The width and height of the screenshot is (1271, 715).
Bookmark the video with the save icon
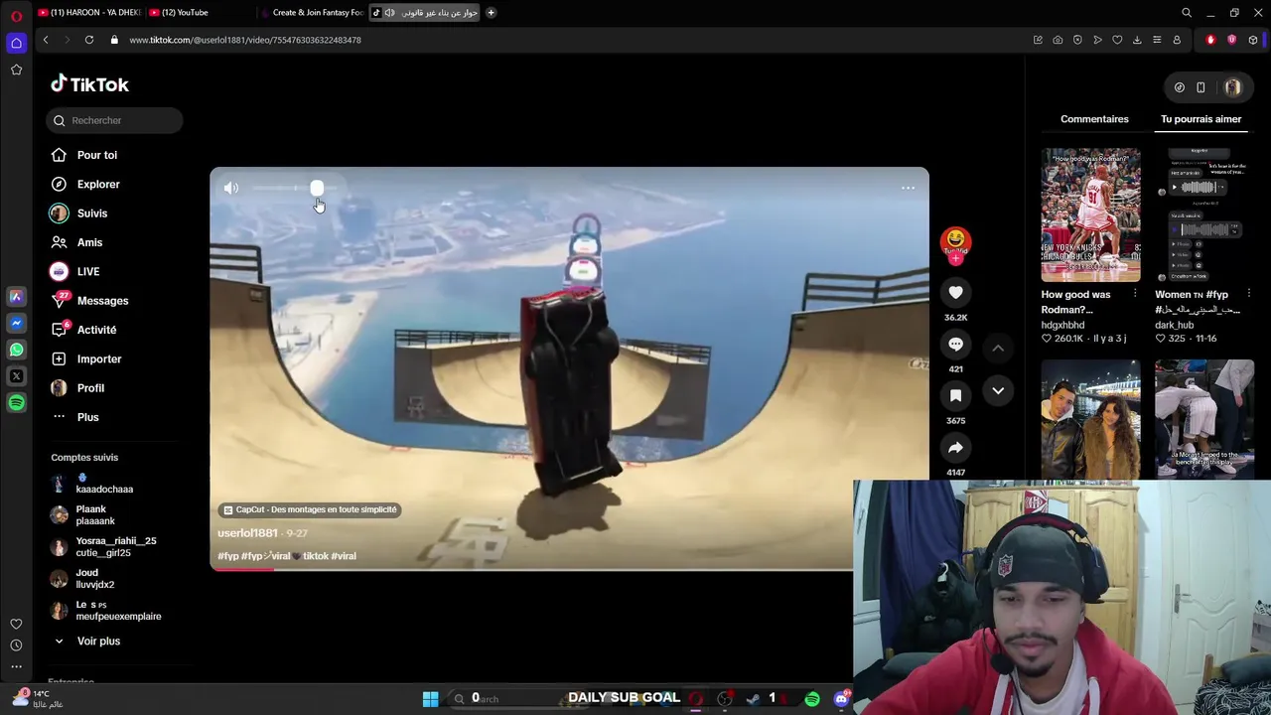pyautogui.click(x=955, y=395)
